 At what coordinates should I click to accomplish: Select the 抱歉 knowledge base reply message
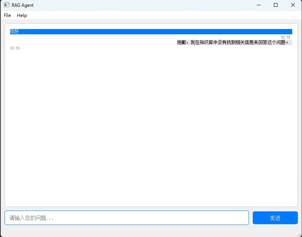(x=234, y=43)
